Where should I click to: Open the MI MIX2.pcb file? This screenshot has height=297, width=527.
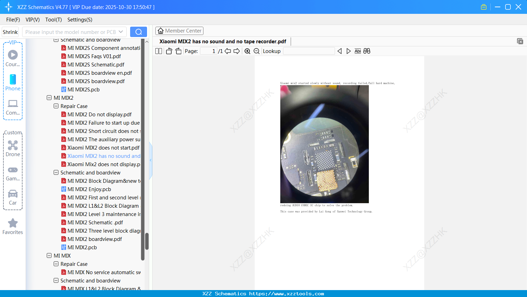pyautogui.click(x=82, y=247)
